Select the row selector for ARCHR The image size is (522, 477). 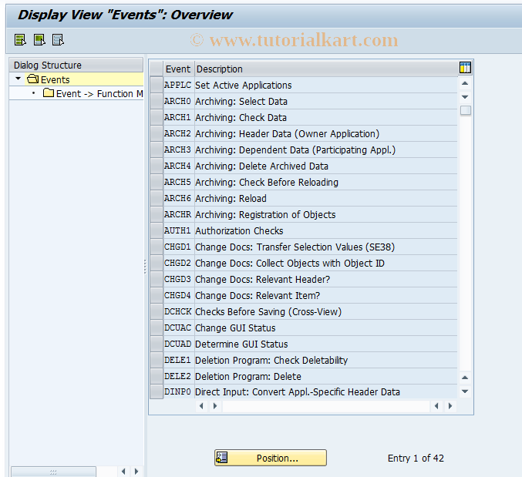point(156,214)
